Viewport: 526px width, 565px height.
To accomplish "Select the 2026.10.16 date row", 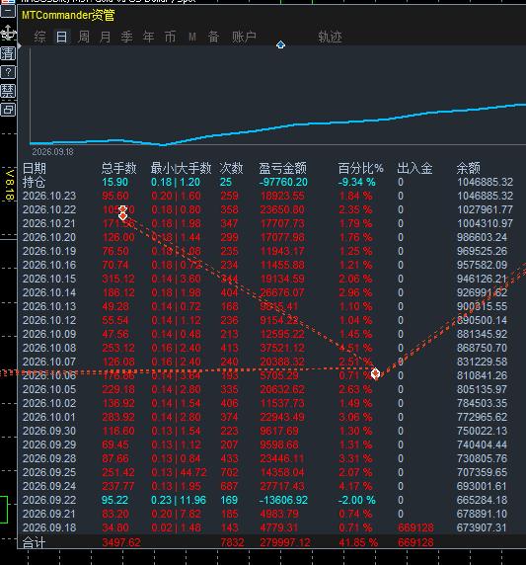I will [49, 265].
